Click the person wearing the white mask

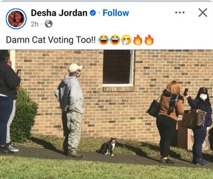pos(198,126)
